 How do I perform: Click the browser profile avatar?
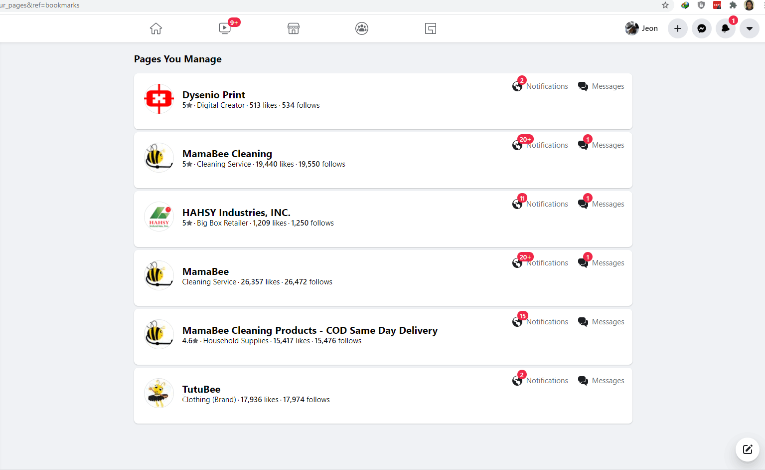coord(749,5)
